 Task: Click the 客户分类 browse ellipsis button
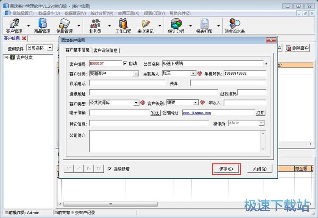point(136,74)
